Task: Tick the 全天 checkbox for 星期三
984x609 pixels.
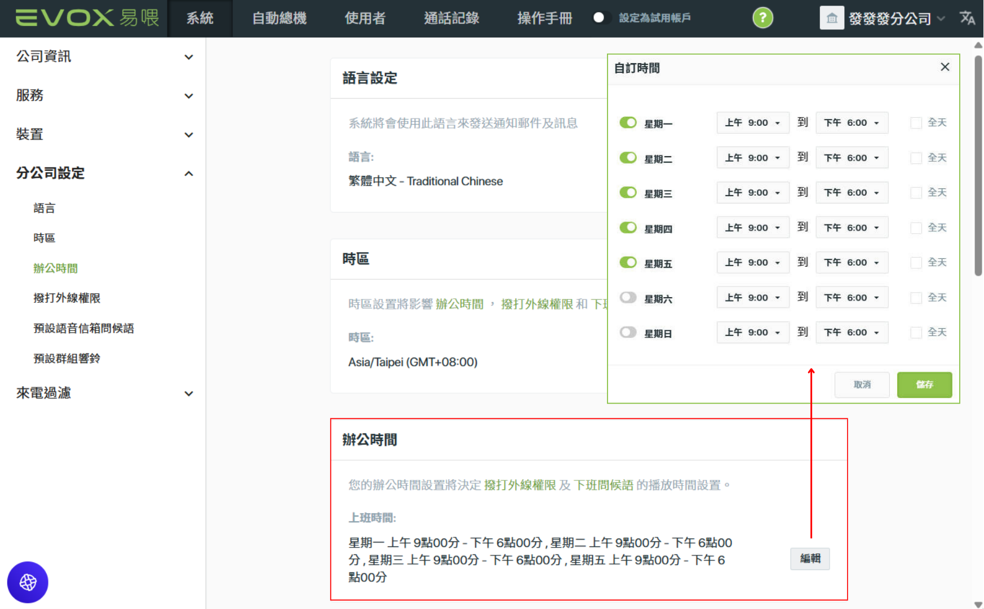Action: pos(916,193)
